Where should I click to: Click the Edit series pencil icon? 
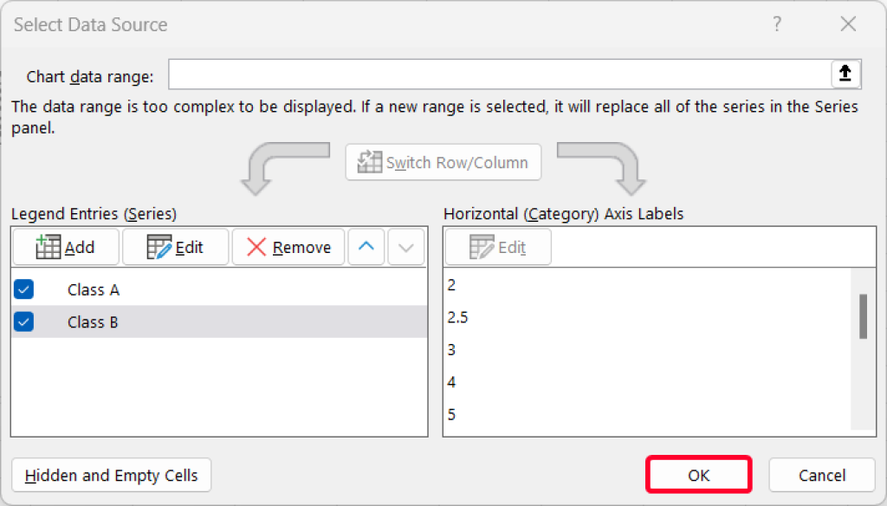[160, 247]
